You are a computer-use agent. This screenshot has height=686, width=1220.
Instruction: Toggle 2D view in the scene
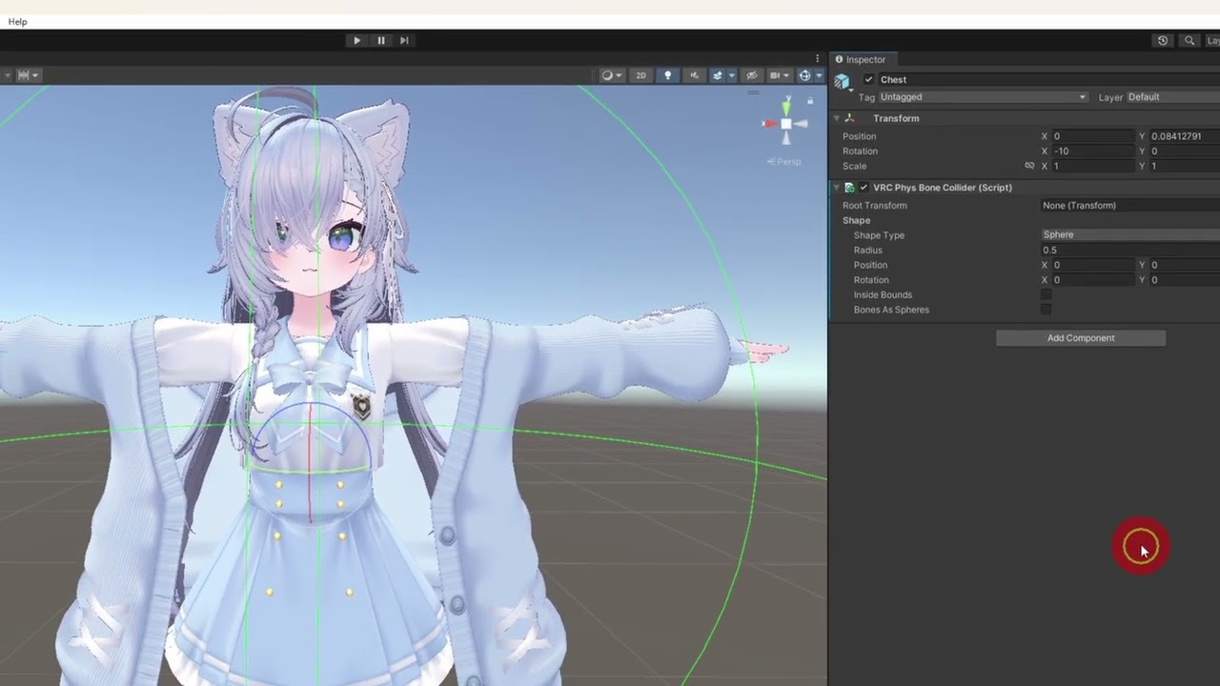pyautogui.click(x=641, y=75)
